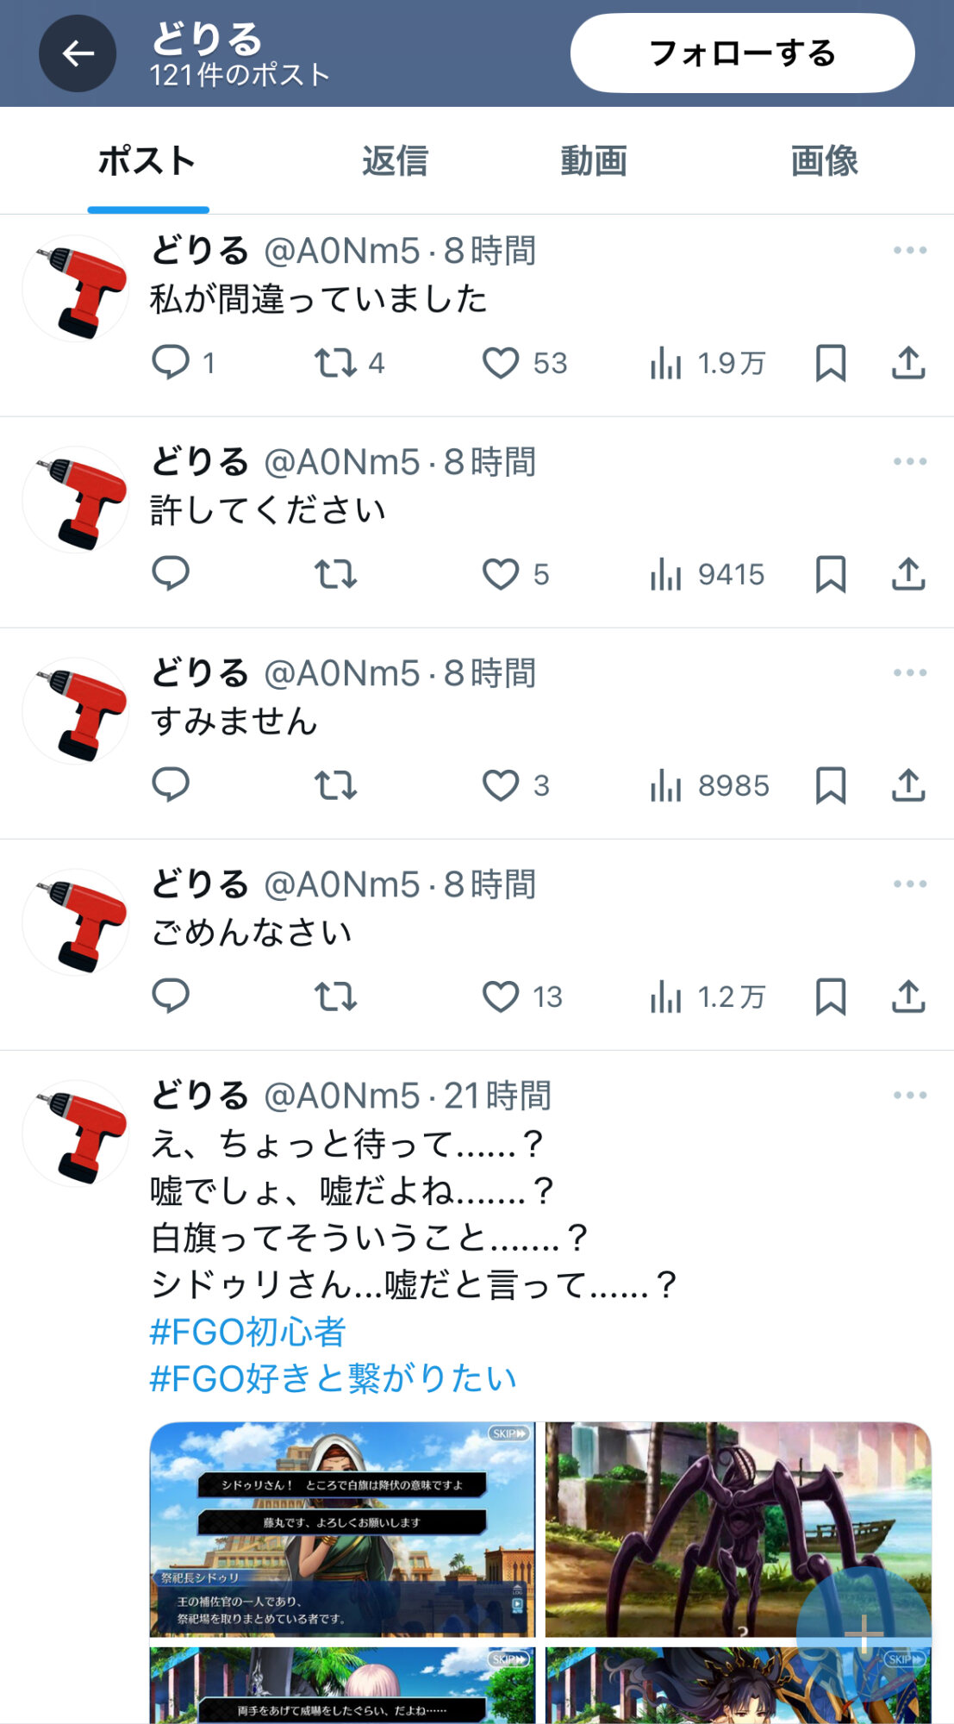Open the 動画 tab
This screenshot has width=954, height=1724.
pyautogui.click(x=594, y=161)
